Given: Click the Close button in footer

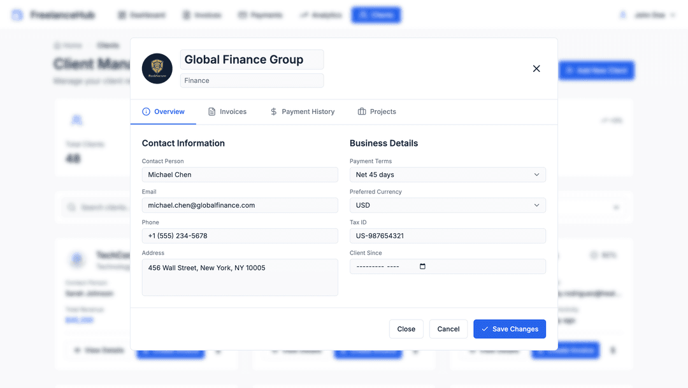Looking at the screenshot, I should [406, 329].
